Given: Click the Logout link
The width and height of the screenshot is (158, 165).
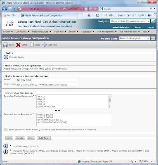Looking at the screenshot, I should click(x=151, y=27).
